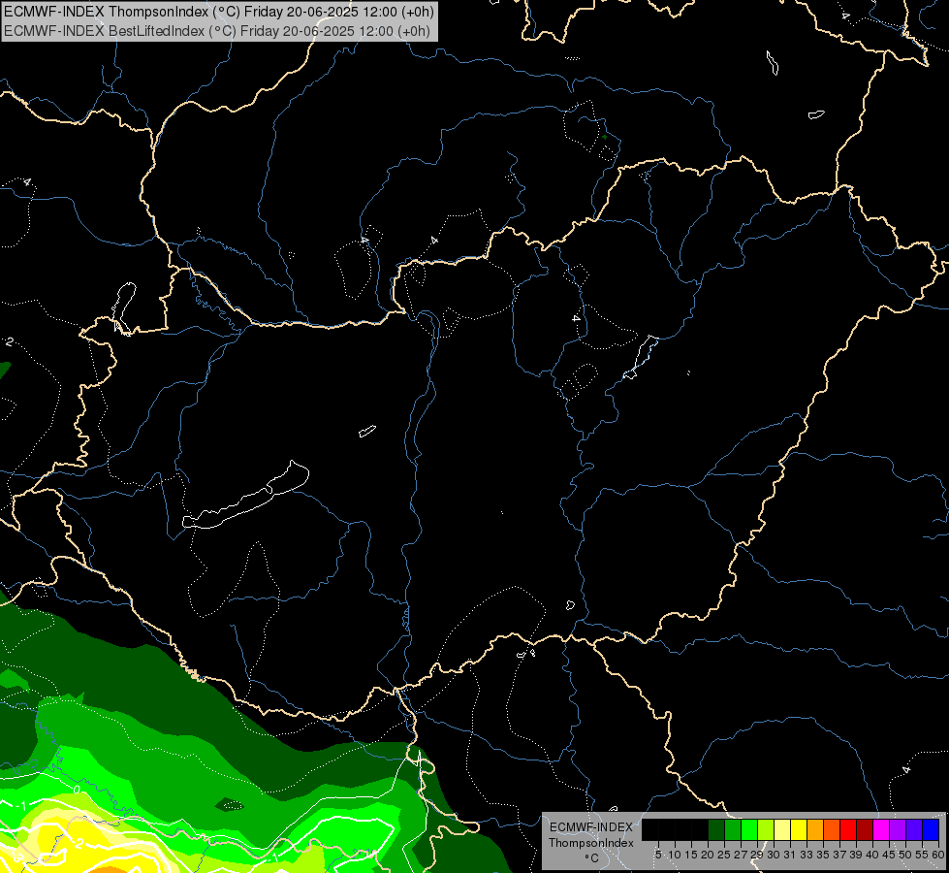Viewport: 949px width, 873px height.
Task: Pick the violet 50–55 legend swatch
Action: tap(914, 829)
